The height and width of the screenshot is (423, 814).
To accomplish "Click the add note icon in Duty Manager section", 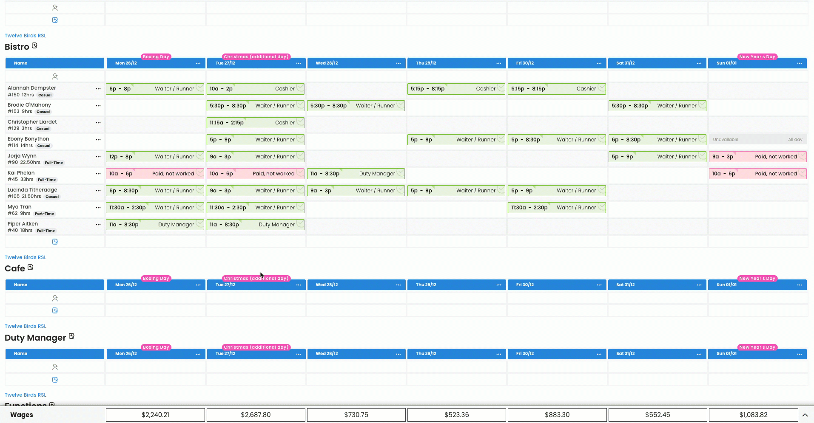I will pos(55,380).
